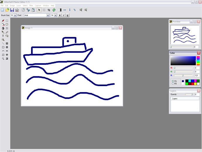Toggle Underline text formatting
Image resolution: width=202 pixels, height=152 pixels.
67,15
